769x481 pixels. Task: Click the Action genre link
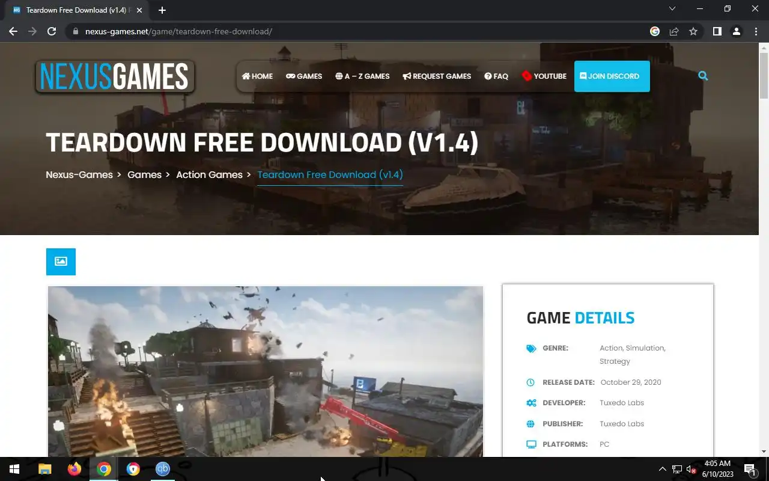tap(611, 348)
